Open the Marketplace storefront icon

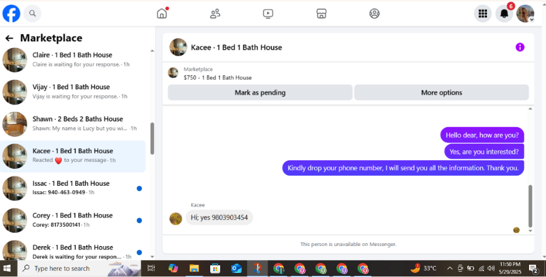click(x=321, y=13)
